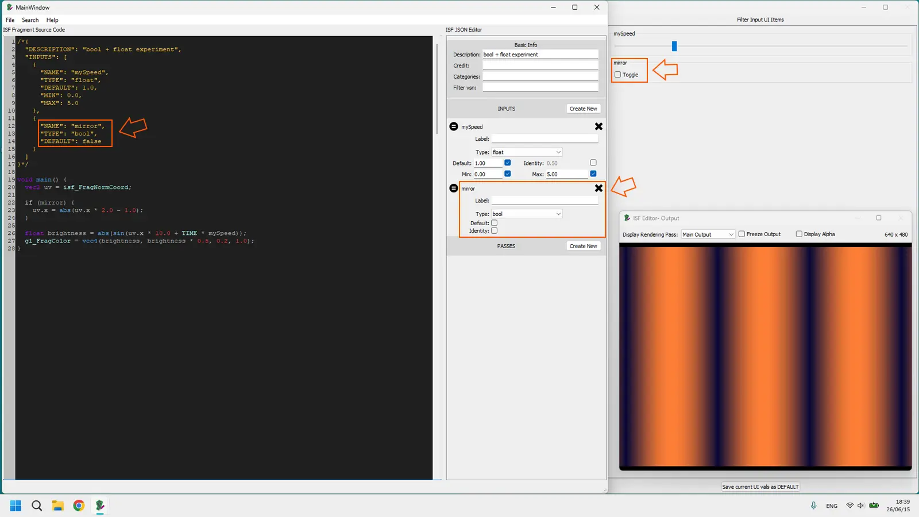Create a new input

point(583,109)
